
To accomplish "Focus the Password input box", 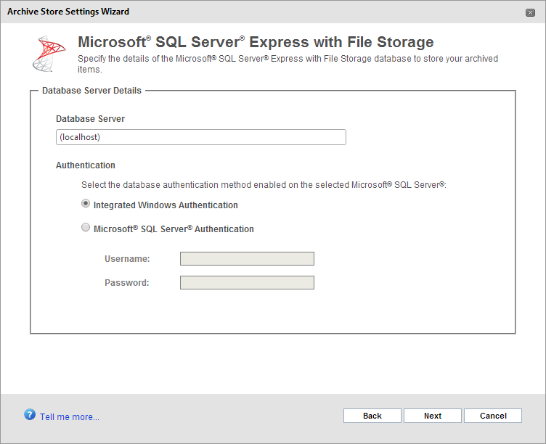I will point(247,282).
